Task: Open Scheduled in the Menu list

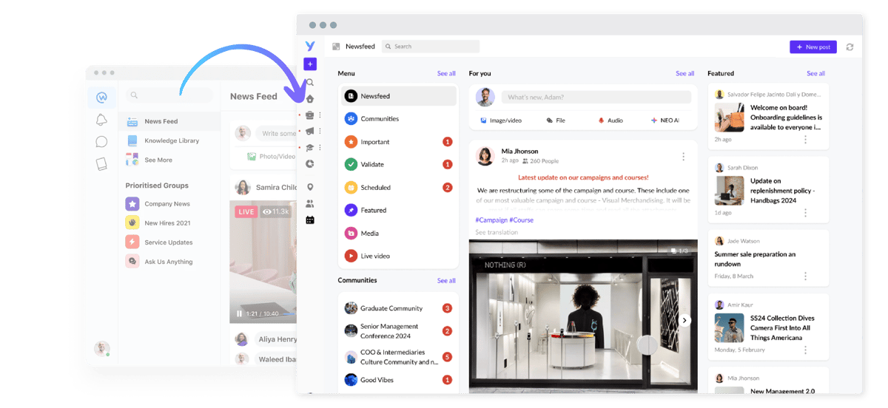Action: click(x=399, y=188)
